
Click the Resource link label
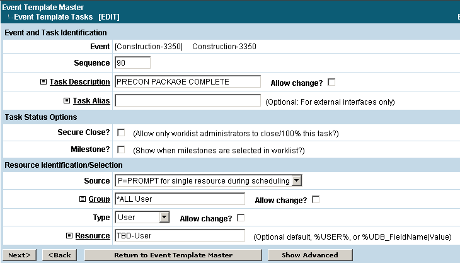(x=93, y=236)
